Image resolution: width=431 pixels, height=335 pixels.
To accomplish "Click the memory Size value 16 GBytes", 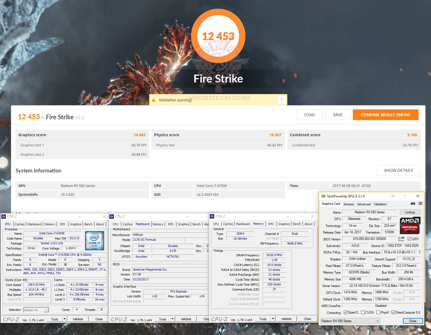I will pos(240,239).
